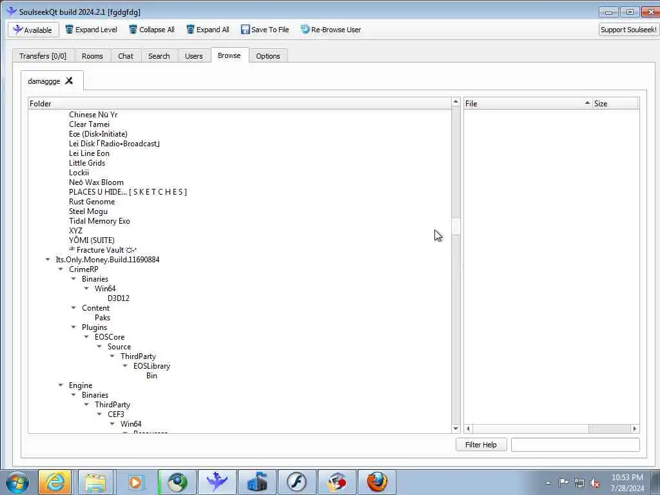This screenshot has height=495, width=660.
Task: Select the Lockii folder
Action: [x=79, y=173]
